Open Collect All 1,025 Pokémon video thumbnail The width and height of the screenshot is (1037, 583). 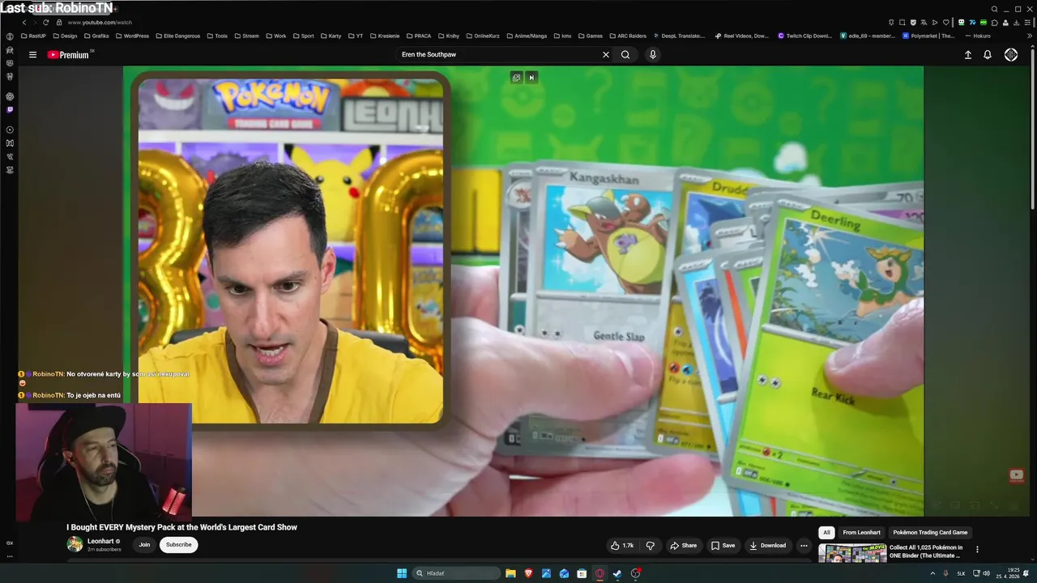coord(851,554)
